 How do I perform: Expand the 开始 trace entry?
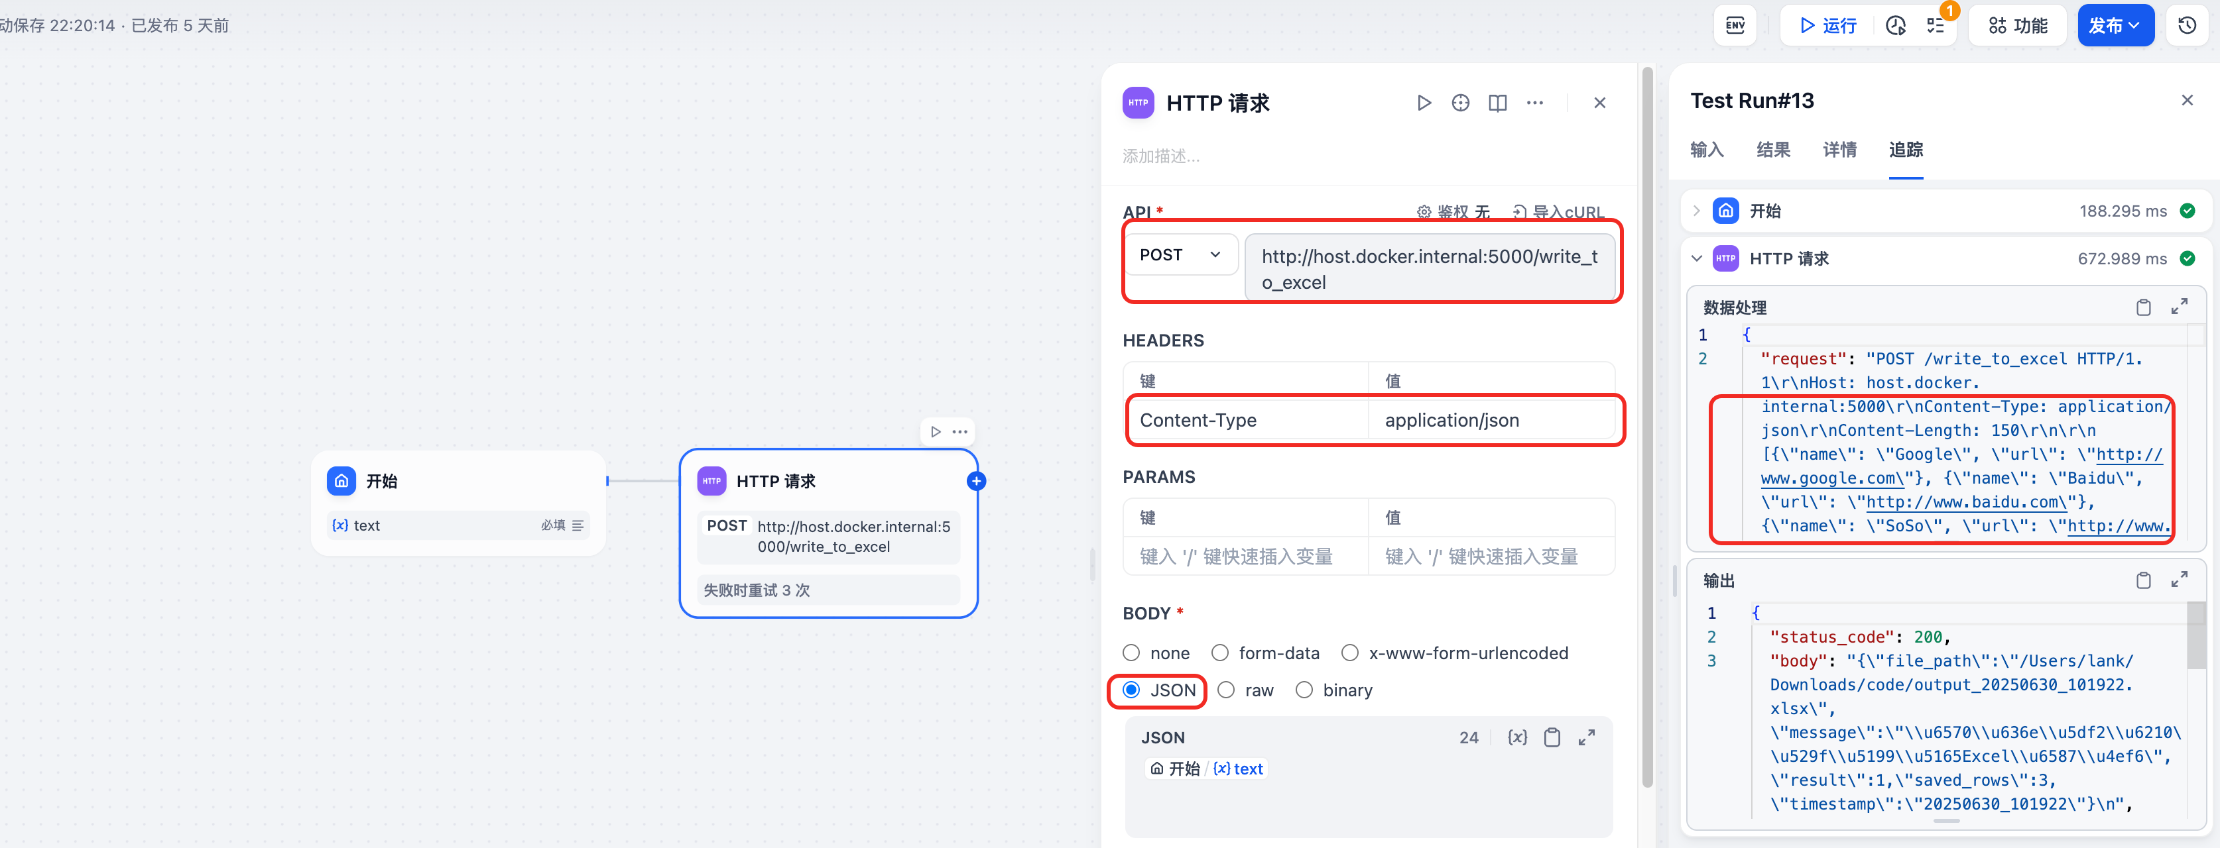click(1696, 211)
